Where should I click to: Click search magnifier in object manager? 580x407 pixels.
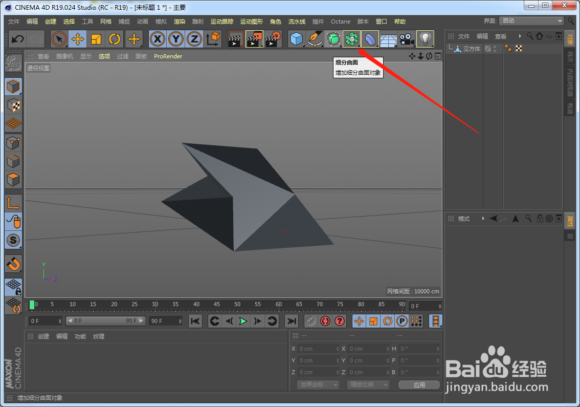[x=530, y=36]
